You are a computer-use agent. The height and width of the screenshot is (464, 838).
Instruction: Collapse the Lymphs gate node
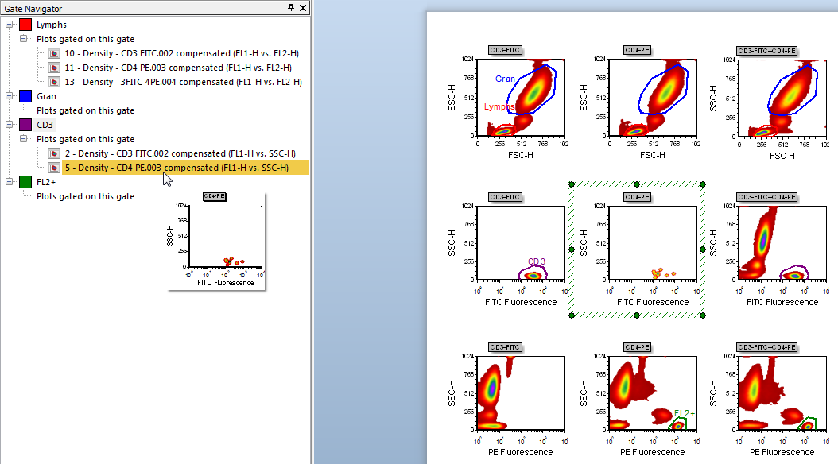(10, 25)
